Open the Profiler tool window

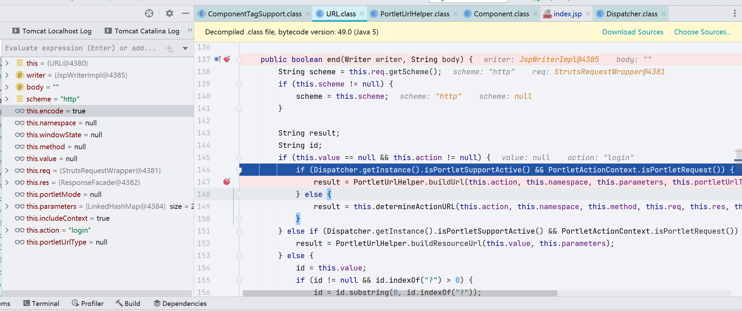[88, 303]
